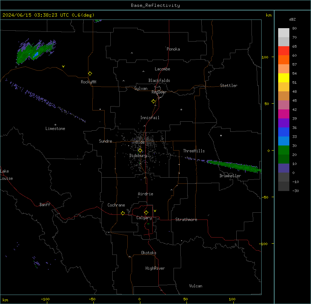
Task: Click the Didsbury town label
Action: (x=138, y=156)
